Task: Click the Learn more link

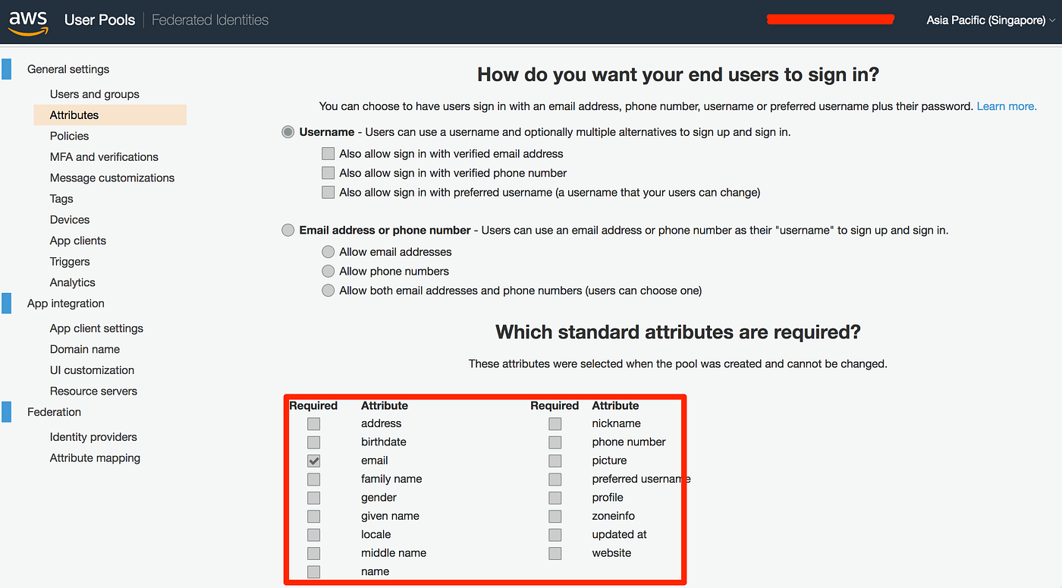Action: [1006, 105]
